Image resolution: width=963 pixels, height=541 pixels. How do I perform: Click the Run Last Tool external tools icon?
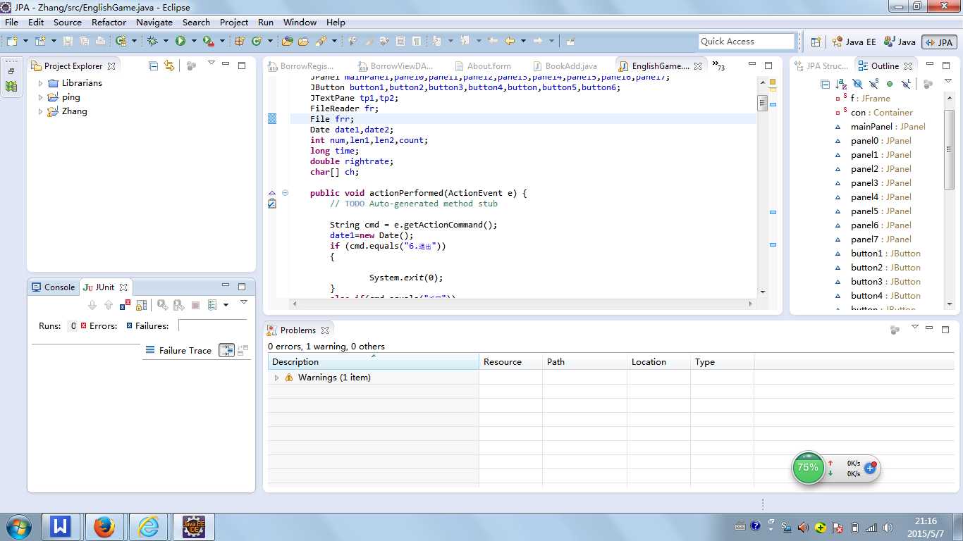207,41
